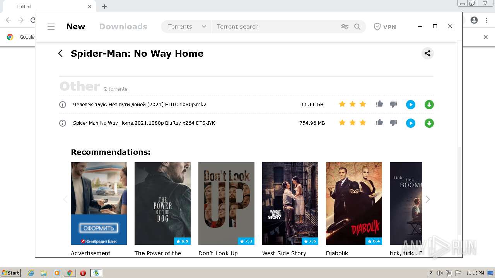This screenshot has width=495, height=278.
Task: Open search filter settings icon
Action: pos(345,27)
